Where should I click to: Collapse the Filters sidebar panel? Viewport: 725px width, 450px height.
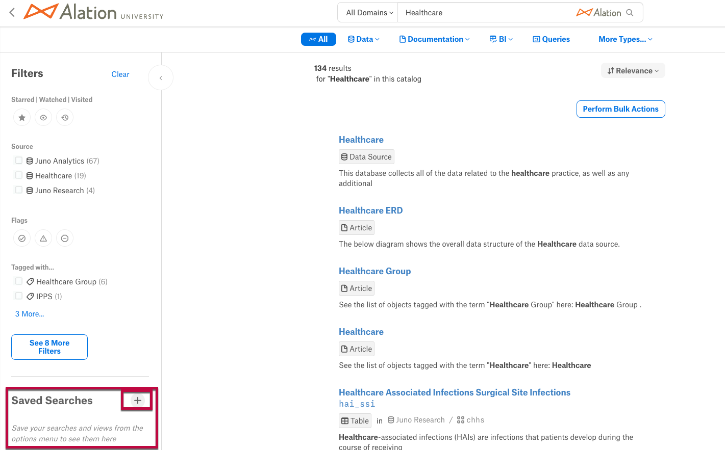click(161, 78)
